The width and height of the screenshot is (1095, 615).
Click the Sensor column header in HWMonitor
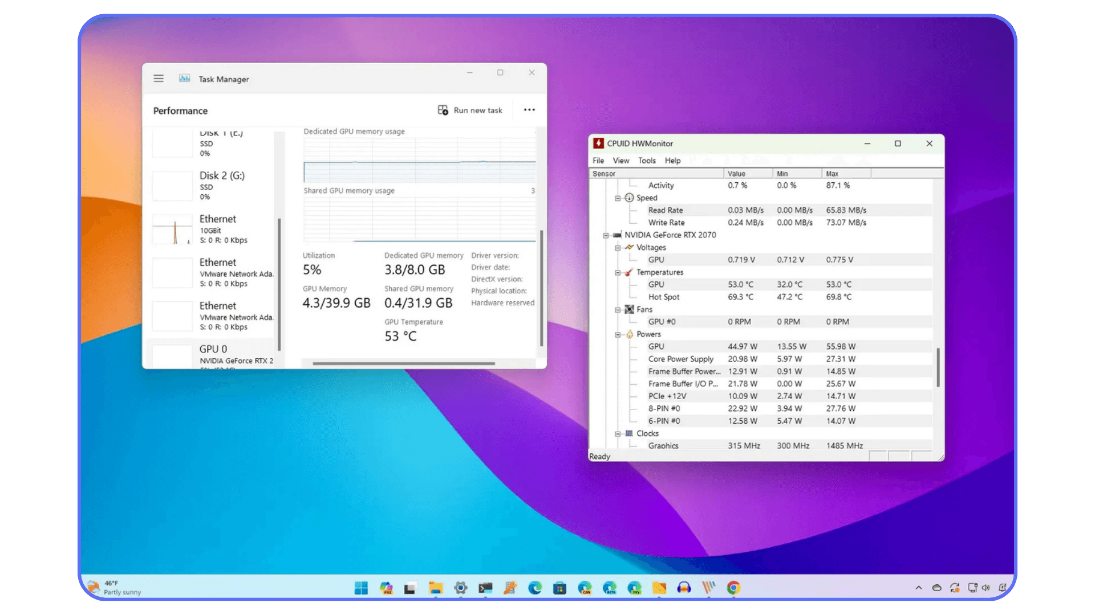(x=656, y=174)
